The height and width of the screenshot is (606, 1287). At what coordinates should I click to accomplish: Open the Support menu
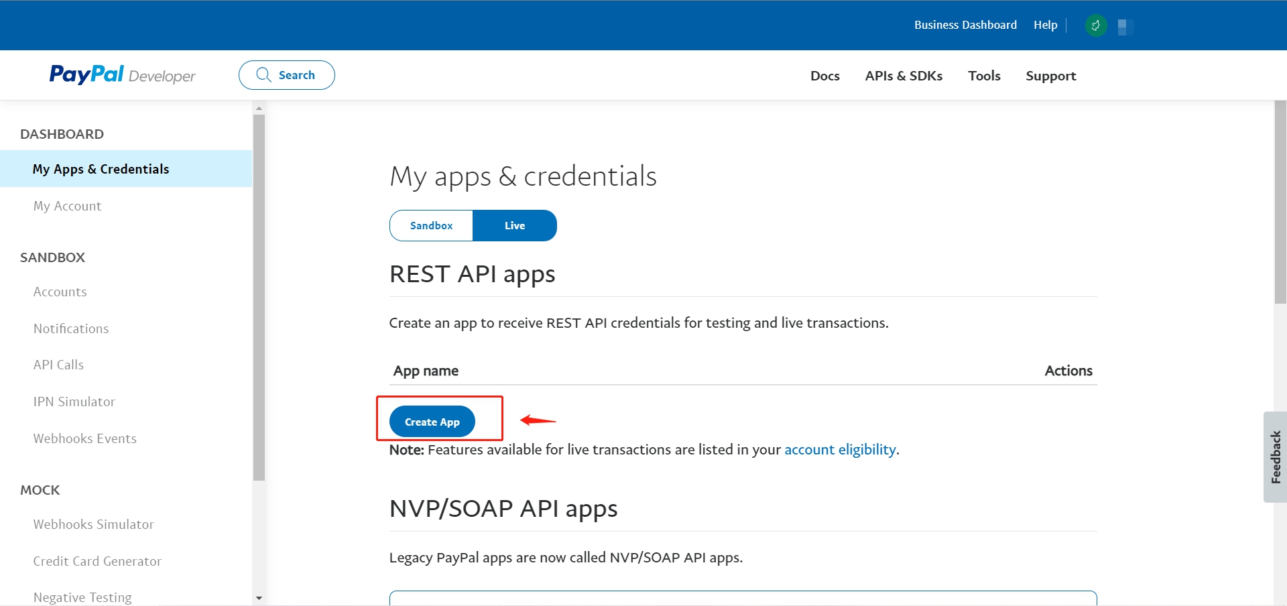[1050, 76]
